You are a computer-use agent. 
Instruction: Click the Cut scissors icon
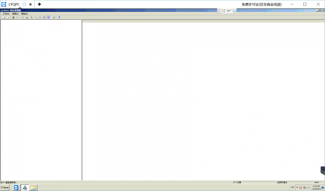[x=23, y=18]
